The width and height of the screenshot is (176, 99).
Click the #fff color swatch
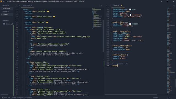pos(130,10)
